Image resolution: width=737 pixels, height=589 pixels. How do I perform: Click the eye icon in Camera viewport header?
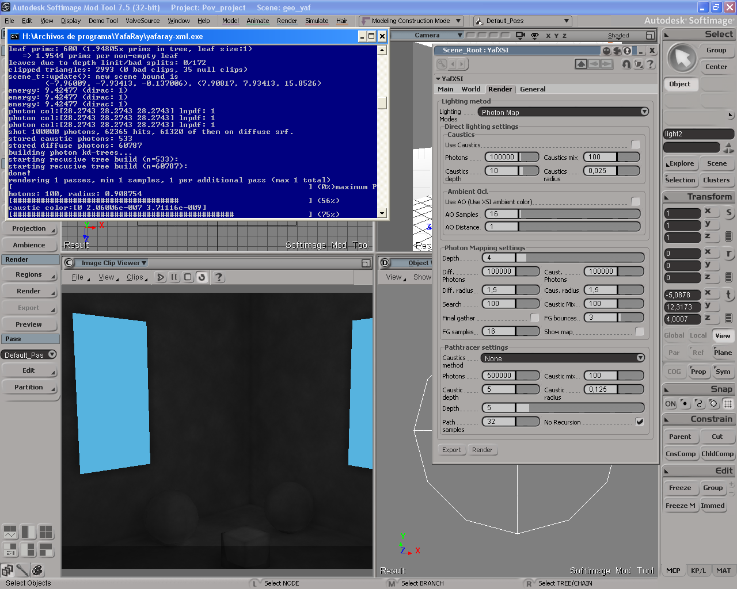tap(535, 35)
